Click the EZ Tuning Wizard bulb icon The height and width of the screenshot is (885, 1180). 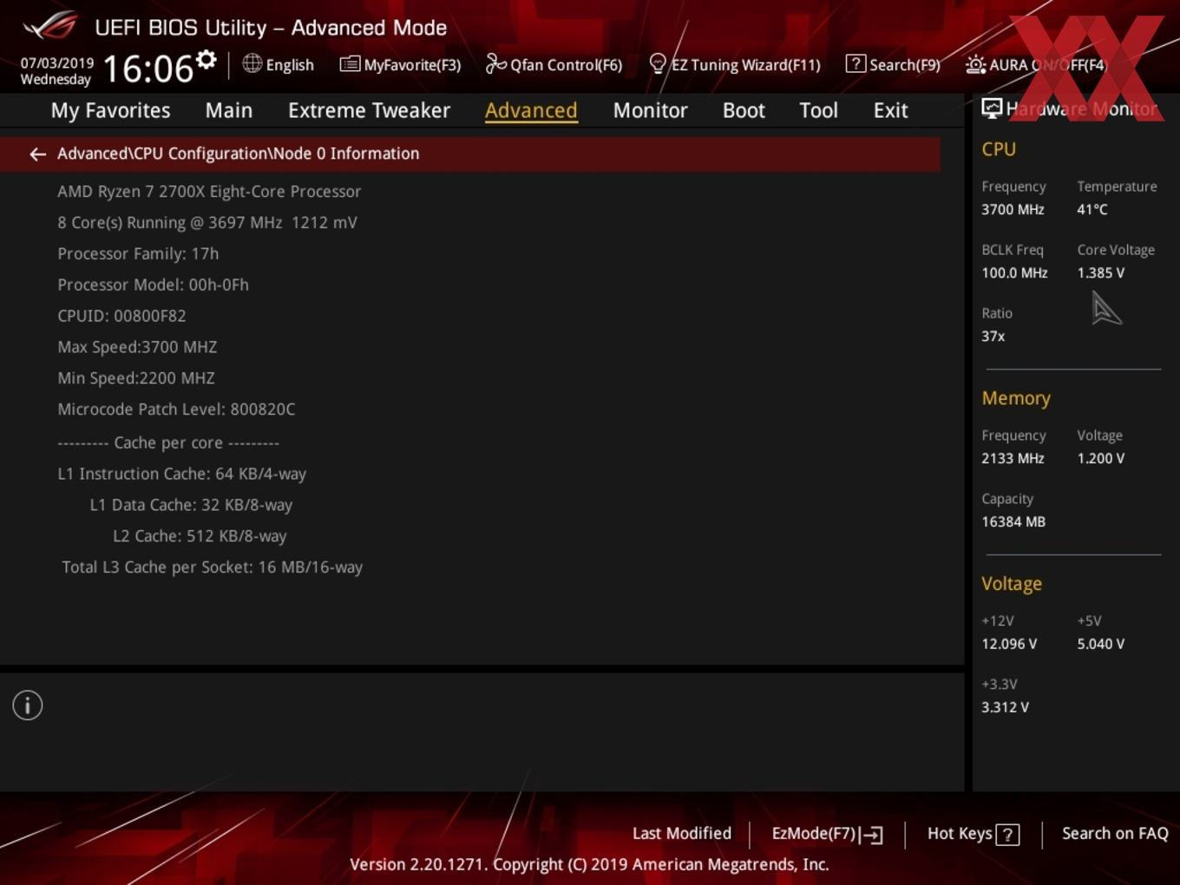pos(658,63)
